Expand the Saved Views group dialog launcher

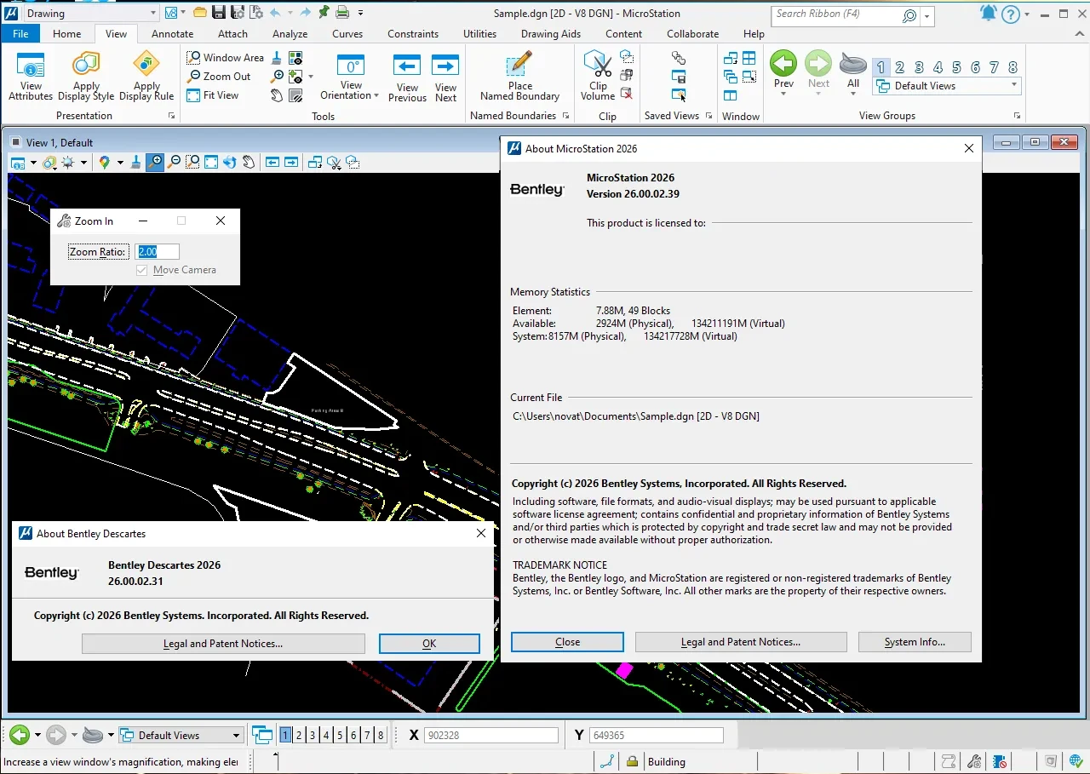709,116
